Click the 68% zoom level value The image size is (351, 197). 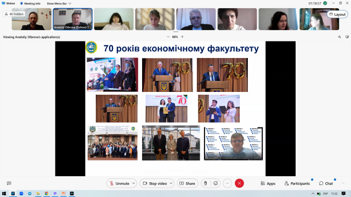click(175, 37)
